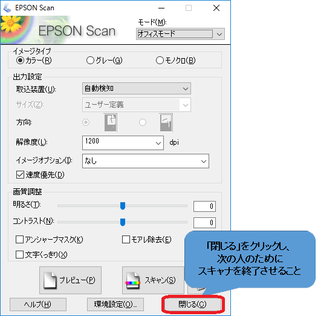Click the landscape orientation document icon

(166, 123)
